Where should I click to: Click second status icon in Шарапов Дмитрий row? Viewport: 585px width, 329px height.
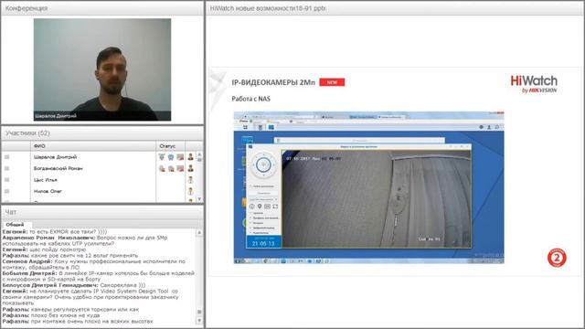(x=171, y=157)
